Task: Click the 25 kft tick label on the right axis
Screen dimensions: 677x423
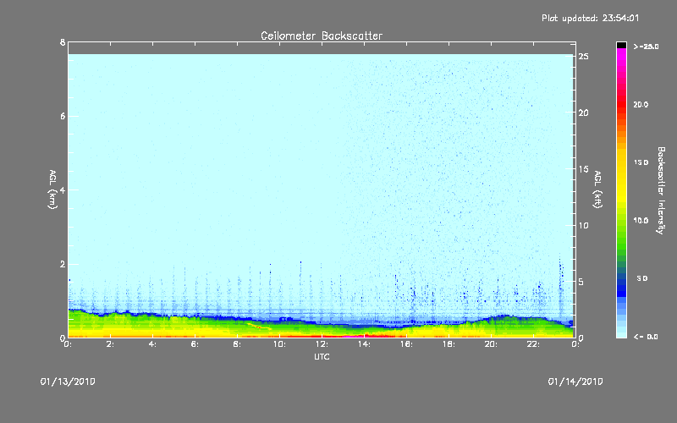Action: point(583,57)
